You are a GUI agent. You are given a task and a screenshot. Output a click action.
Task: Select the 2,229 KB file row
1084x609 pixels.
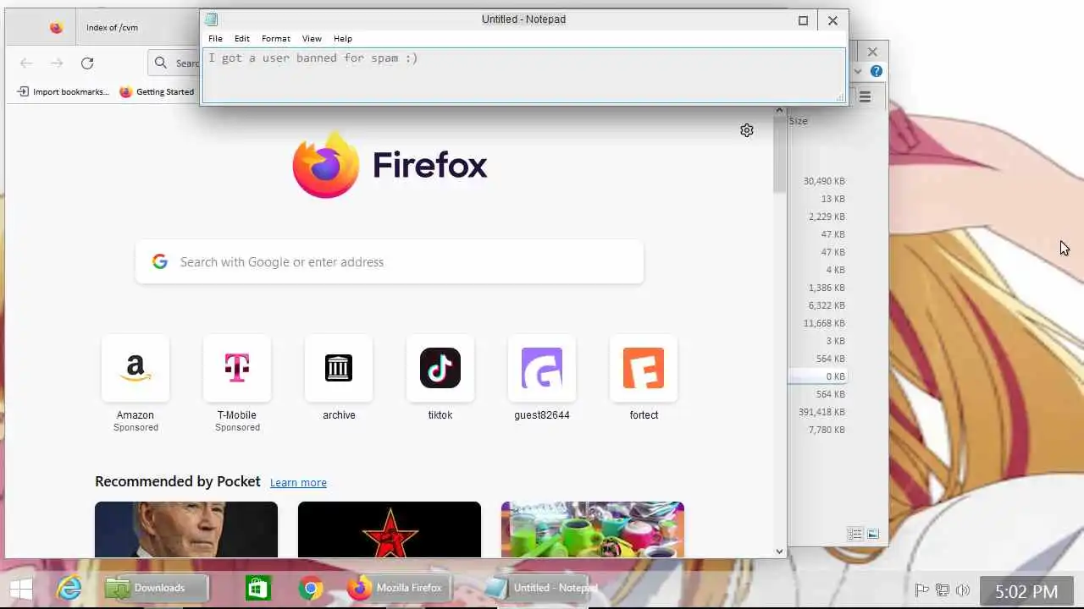[818, 217]
